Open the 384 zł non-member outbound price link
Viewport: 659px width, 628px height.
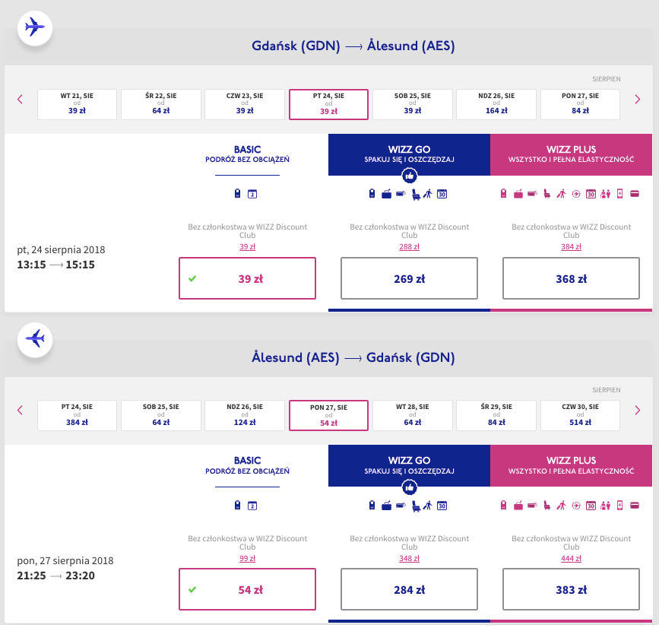coord(571,247)
